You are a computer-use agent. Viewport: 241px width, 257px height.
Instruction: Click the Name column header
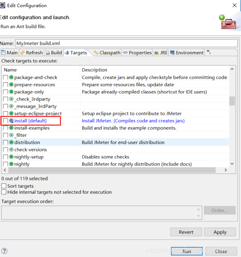coord(41,70)
